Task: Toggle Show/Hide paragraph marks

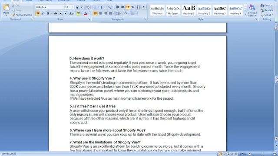Action: (144, 7)
